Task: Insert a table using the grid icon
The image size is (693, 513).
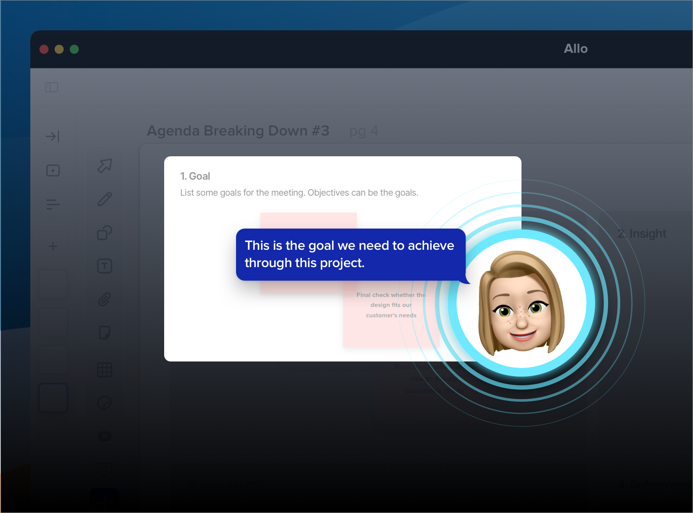Action: pyautogui.click(x=104, y=370)
